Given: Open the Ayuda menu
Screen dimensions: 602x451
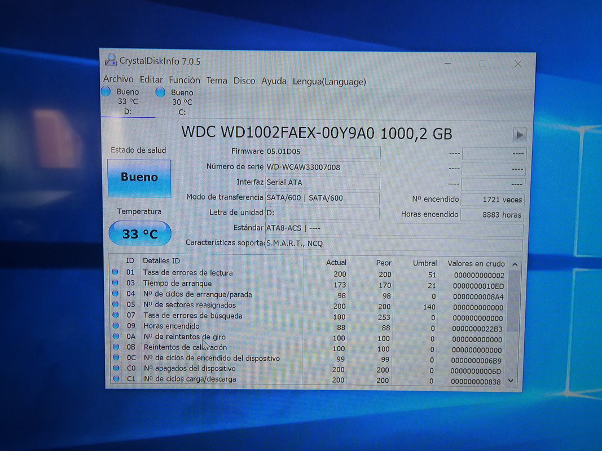Looking at the screenshot, I should pos(274,81).
